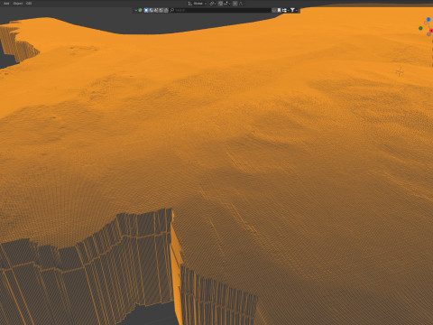Open the snapping options dropdown

227,4
